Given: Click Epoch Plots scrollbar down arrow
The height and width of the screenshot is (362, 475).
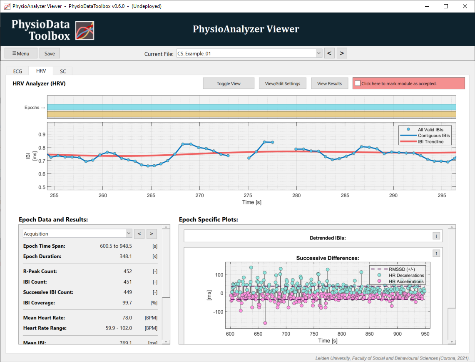Looking at the screenshot, I should pyautogui.click(x=452, y=342).
